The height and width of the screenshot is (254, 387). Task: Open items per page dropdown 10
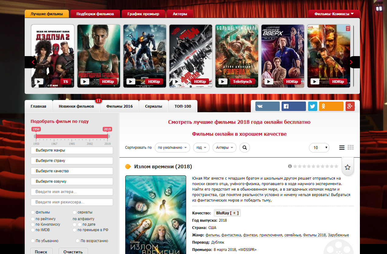[319, 148]
